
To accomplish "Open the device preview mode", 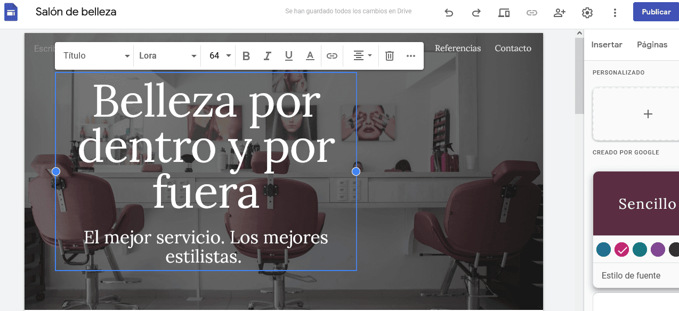I will click(504, 12).
